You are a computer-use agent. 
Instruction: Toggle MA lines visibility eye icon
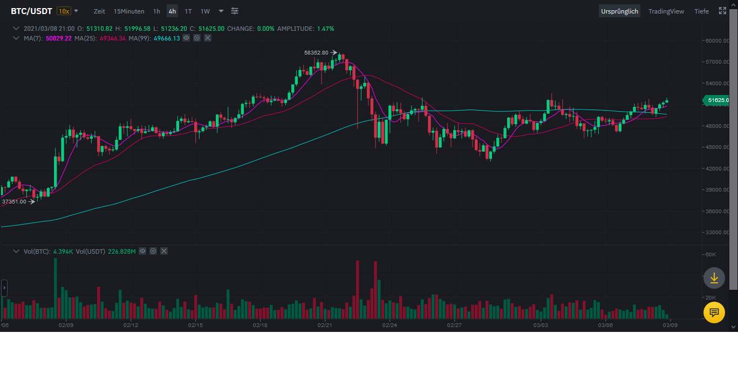(186, 38)
